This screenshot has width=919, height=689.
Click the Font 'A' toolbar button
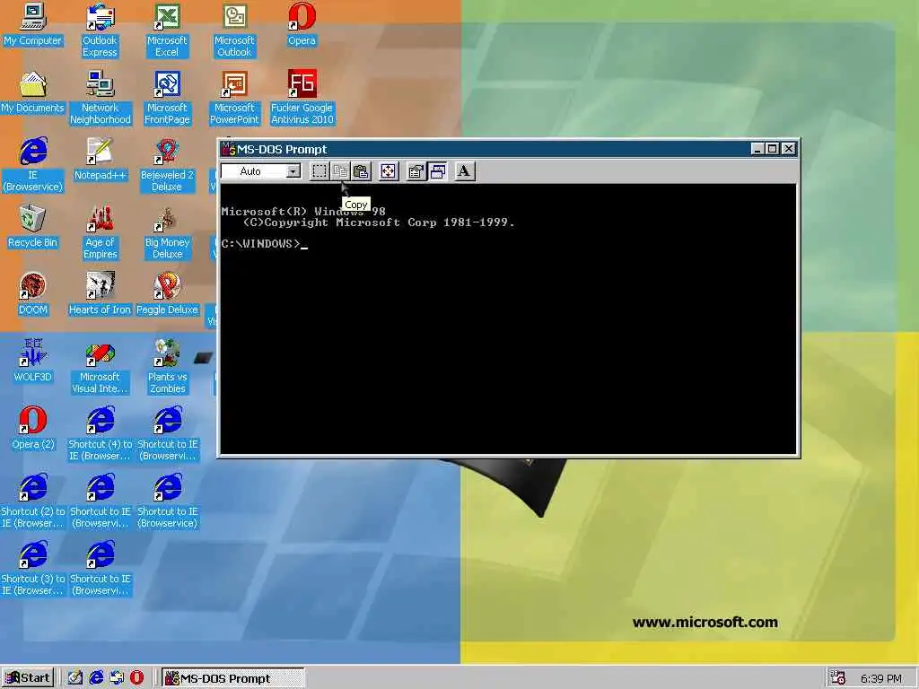point(464,171)
